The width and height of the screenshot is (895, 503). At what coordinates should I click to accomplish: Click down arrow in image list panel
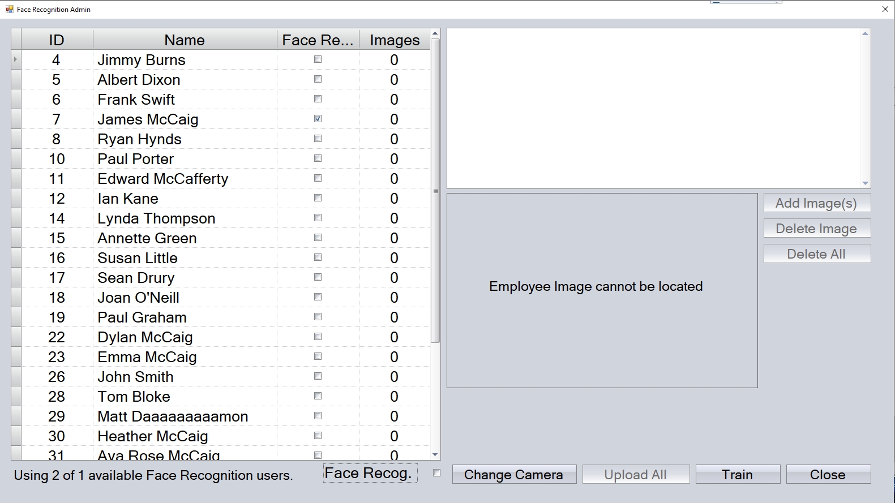(865, 183)
